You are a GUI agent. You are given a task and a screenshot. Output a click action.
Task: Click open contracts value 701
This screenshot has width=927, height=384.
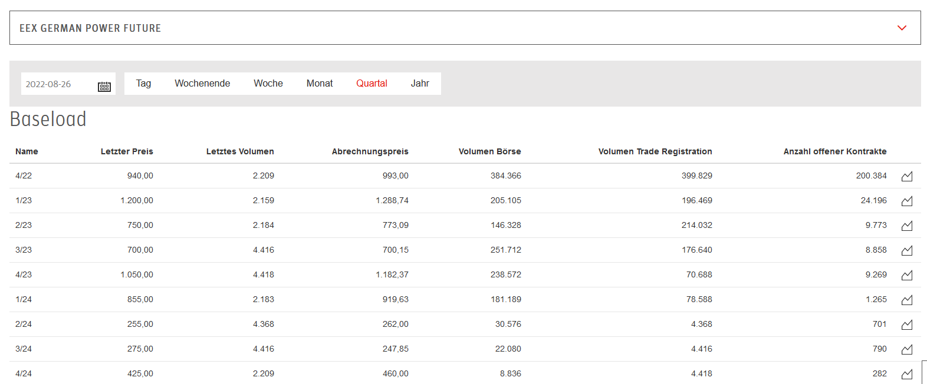(x=880, y=324)
